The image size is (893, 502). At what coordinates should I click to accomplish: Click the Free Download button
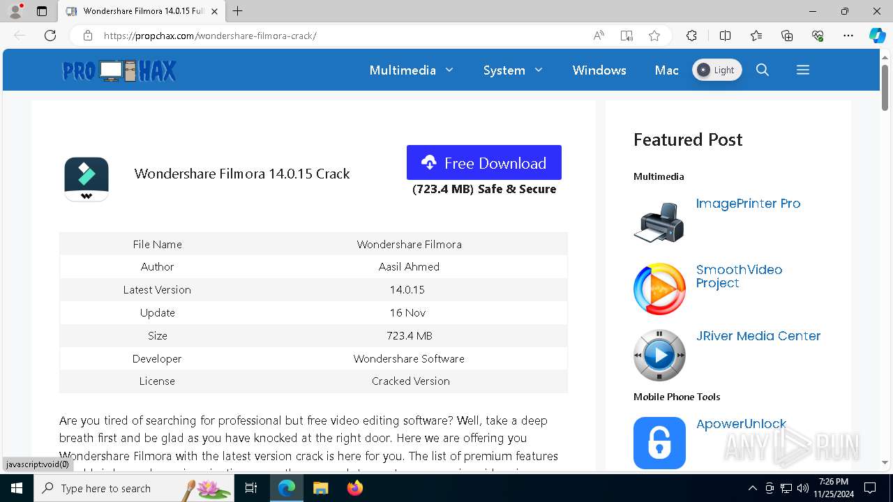tap(484, 162)
